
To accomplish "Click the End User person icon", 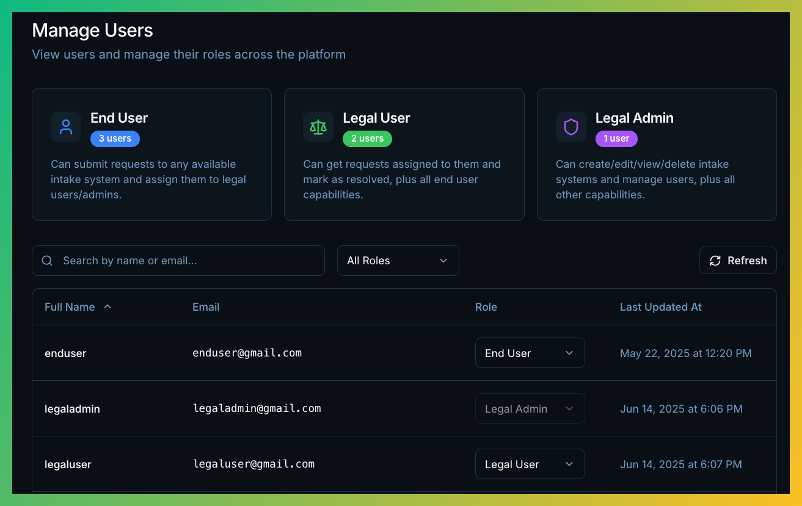I will [x=66, y=127].
